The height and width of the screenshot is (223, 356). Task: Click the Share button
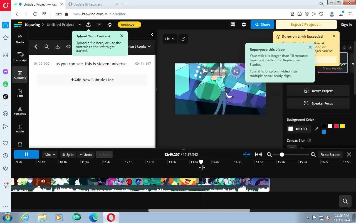tap(262, 25)
